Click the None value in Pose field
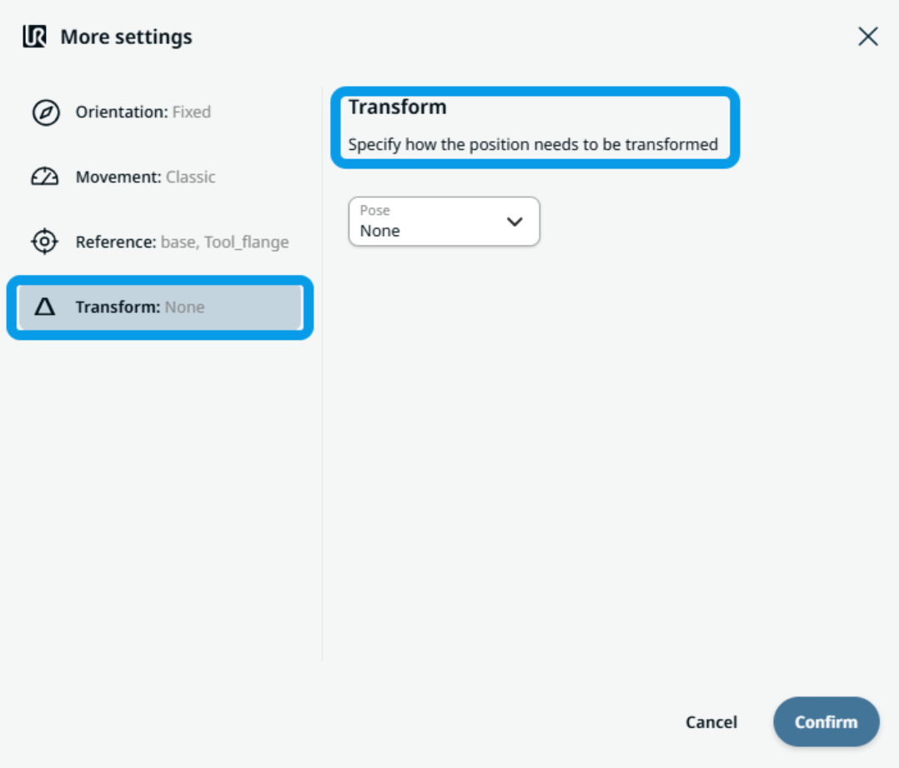The width and height of the screenshot is (899, 768). click(380, 231)
